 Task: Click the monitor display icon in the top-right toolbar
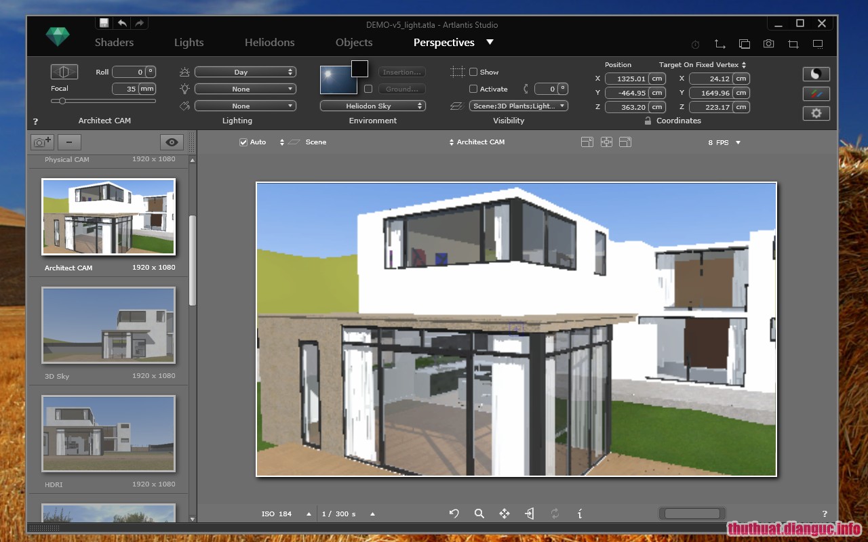point(818,44)
